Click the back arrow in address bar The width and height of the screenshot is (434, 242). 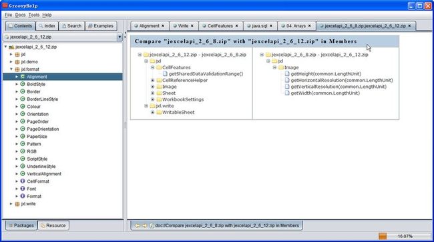(x=138, y=226)
